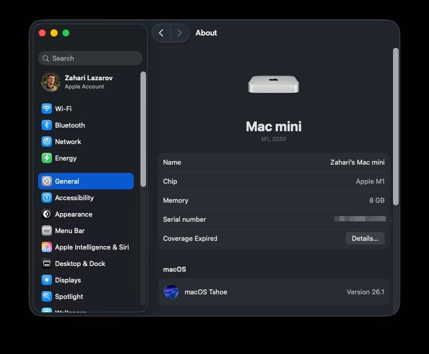
Task: Click Version 26.1 text
Action: click(x=365, y=292)
